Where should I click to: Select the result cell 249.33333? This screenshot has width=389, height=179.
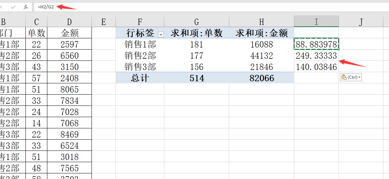coord(316,56)
